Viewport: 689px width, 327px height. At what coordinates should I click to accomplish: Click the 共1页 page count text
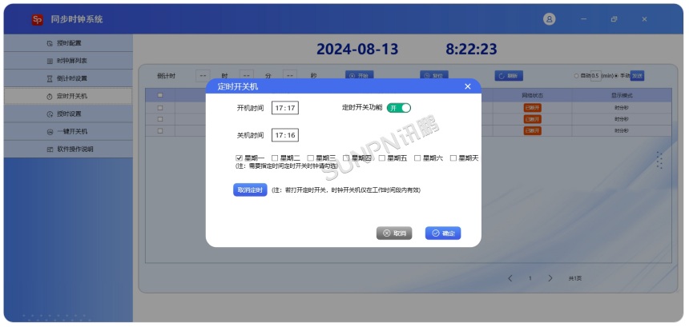click(574, 278)
